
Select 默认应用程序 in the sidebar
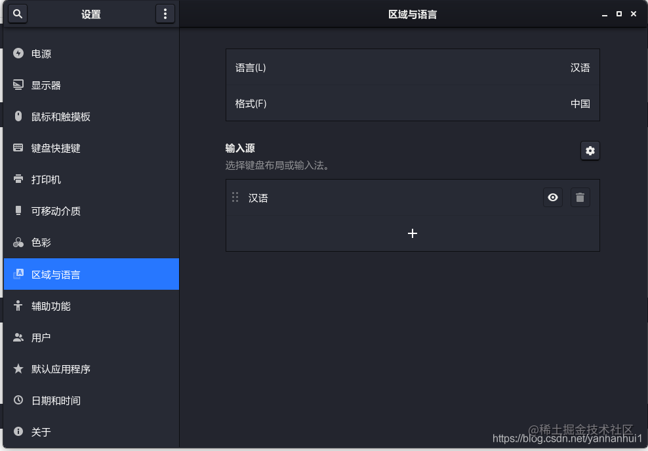point(91,369)
